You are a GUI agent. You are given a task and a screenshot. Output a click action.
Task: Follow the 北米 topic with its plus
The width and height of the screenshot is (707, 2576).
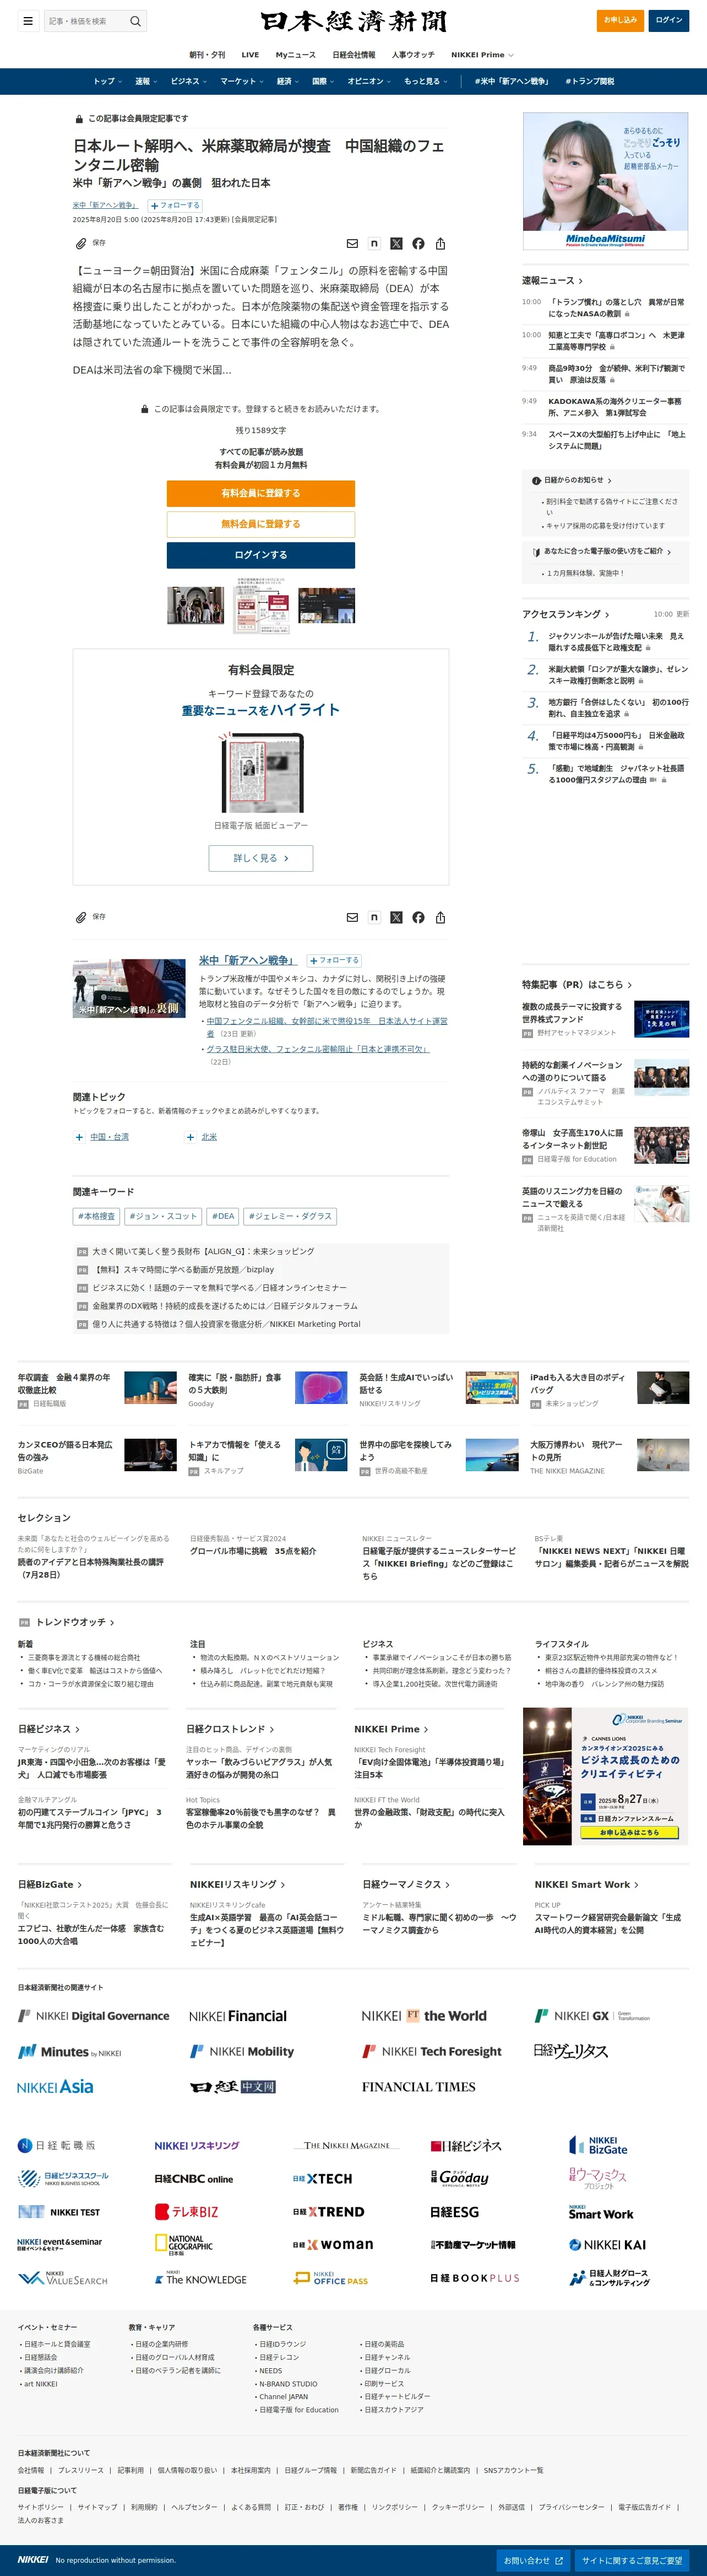(x=190, y=1137)
